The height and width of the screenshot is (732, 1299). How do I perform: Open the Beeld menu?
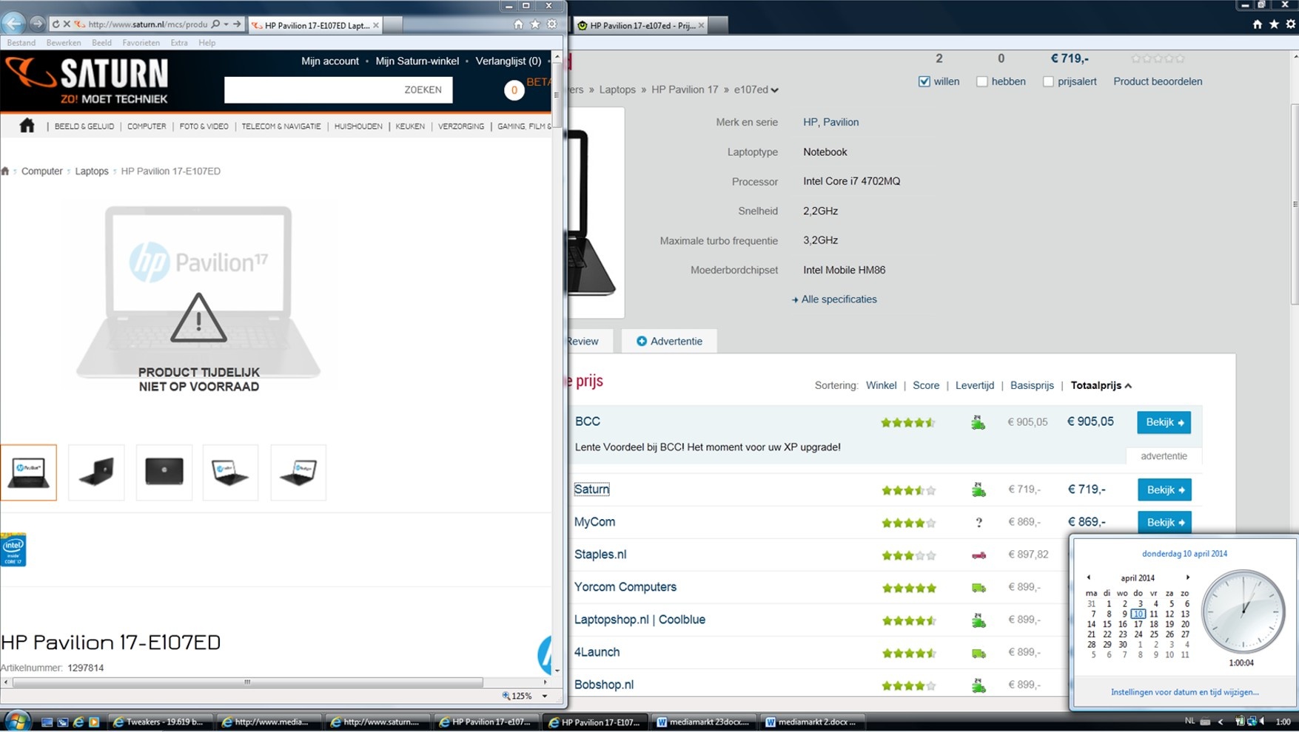[101, 43]
